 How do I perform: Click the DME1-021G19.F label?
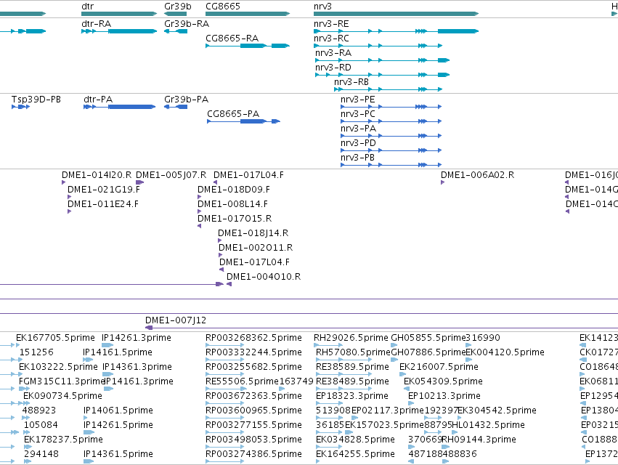104,190
